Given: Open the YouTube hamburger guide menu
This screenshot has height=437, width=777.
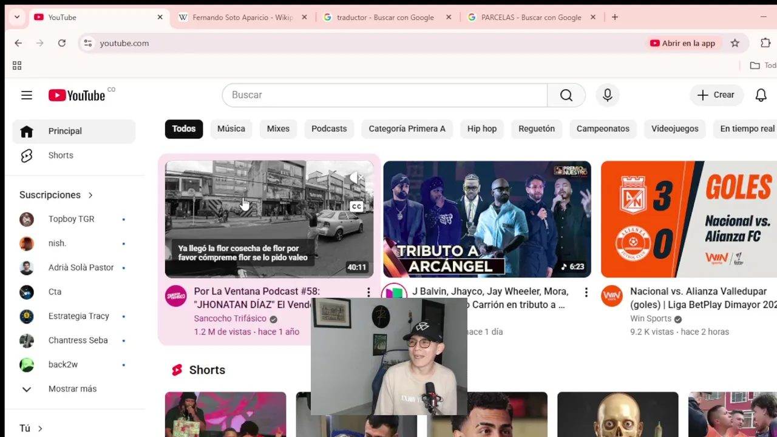Looking at the screenshot, I should point(26,95).
